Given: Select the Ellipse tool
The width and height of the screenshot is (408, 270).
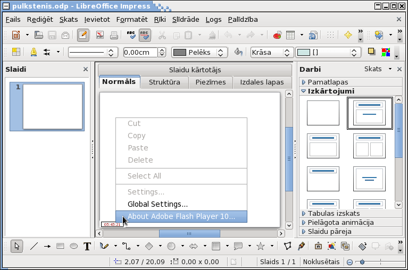Looking at the screenshot, I should (x=73, y=246).
